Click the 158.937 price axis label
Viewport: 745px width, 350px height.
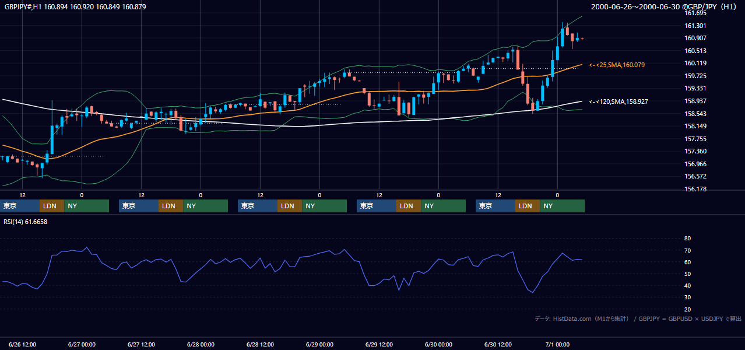point(695,101)
